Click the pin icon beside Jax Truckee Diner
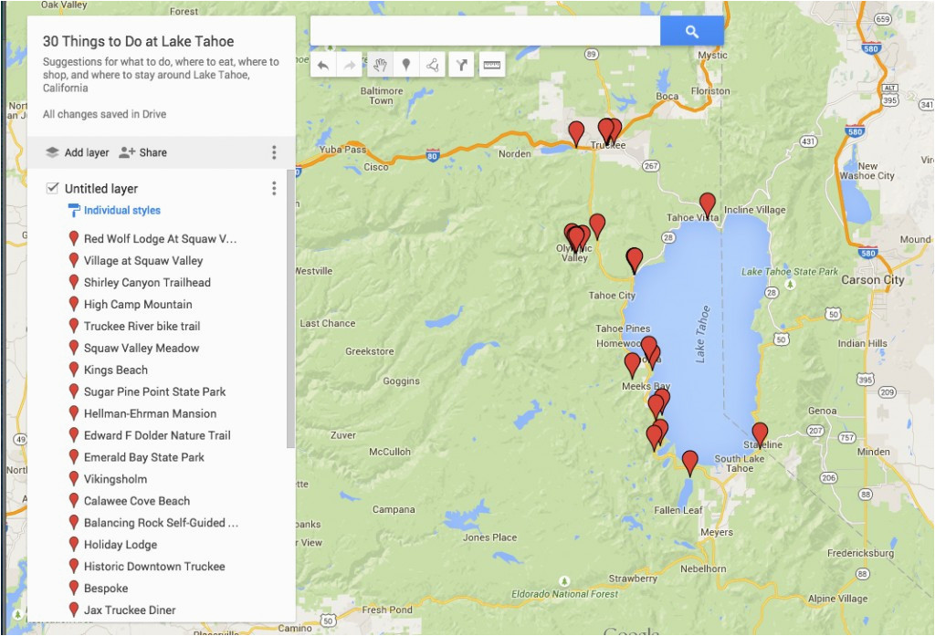 click(74, 610)
